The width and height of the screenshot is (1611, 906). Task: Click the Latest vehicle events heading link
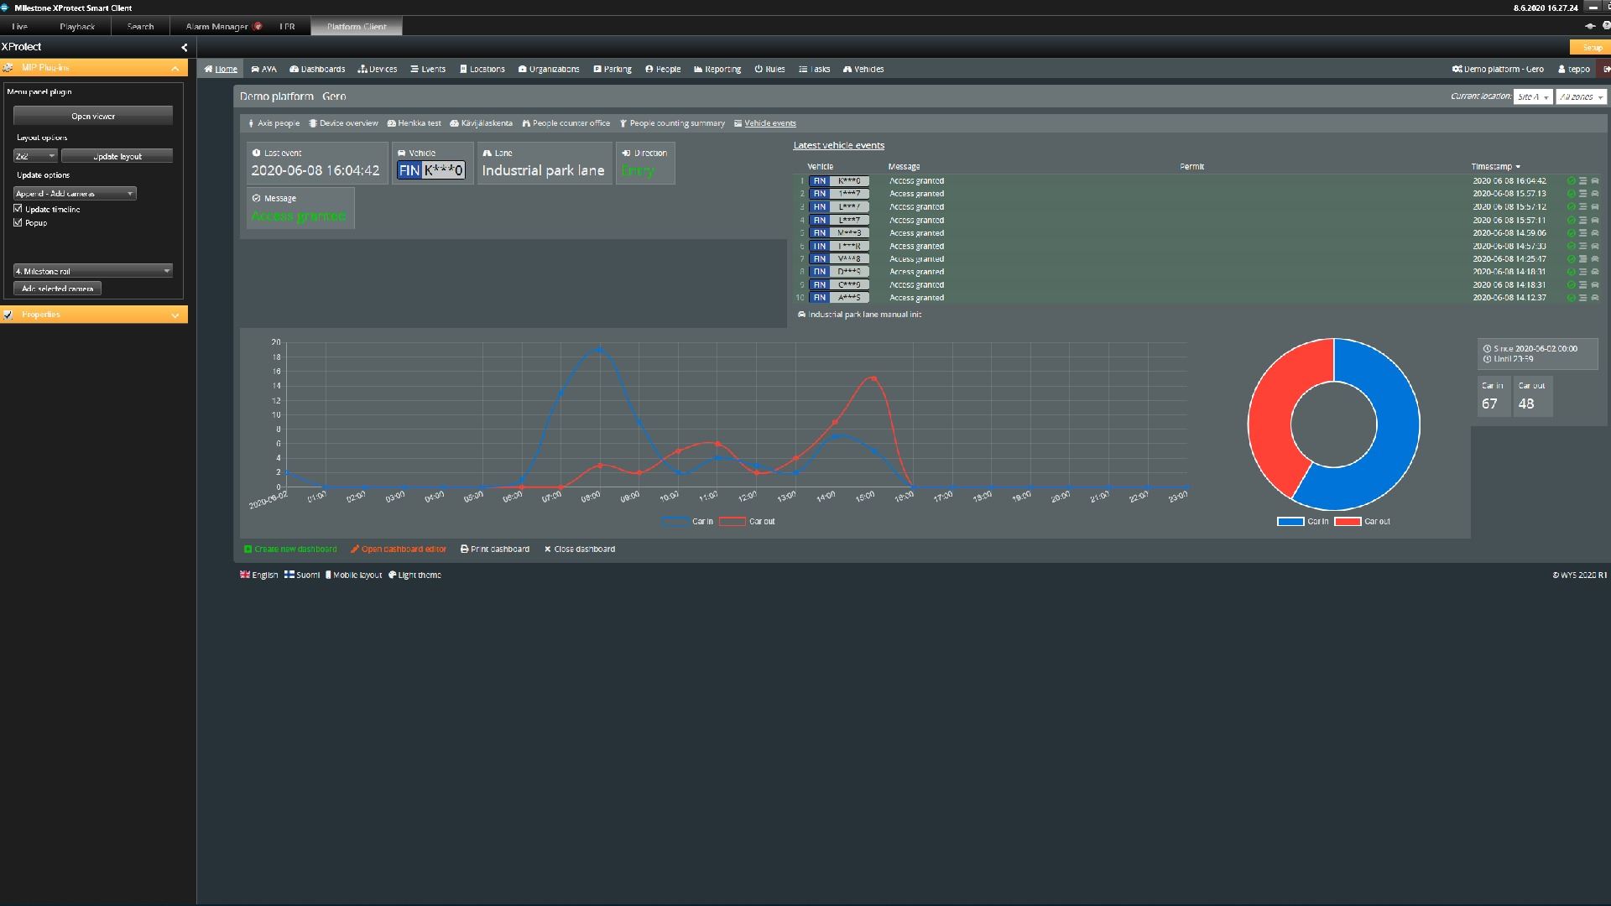point(839,146)
